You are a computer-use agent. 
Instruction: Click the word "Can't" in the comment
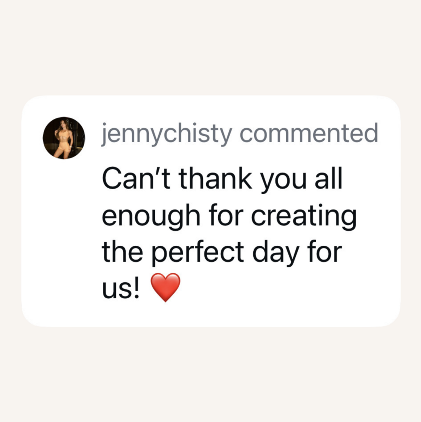[x=137, y=178]
